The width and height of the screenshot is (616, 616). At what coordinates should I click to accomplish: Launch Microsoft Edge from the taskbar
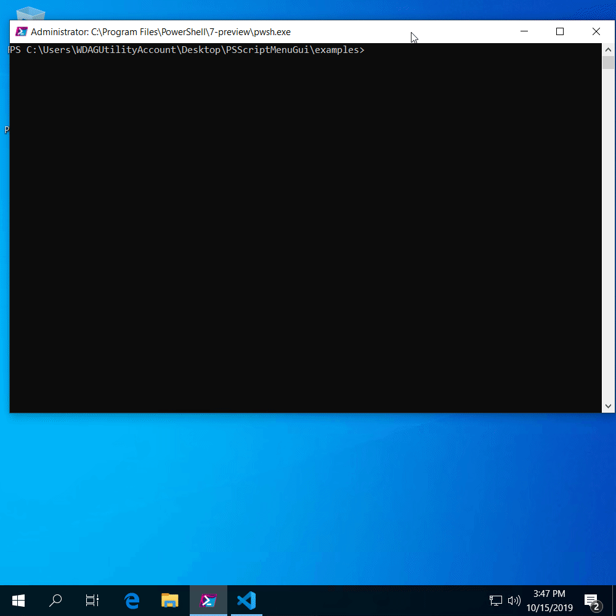[132, 600]
